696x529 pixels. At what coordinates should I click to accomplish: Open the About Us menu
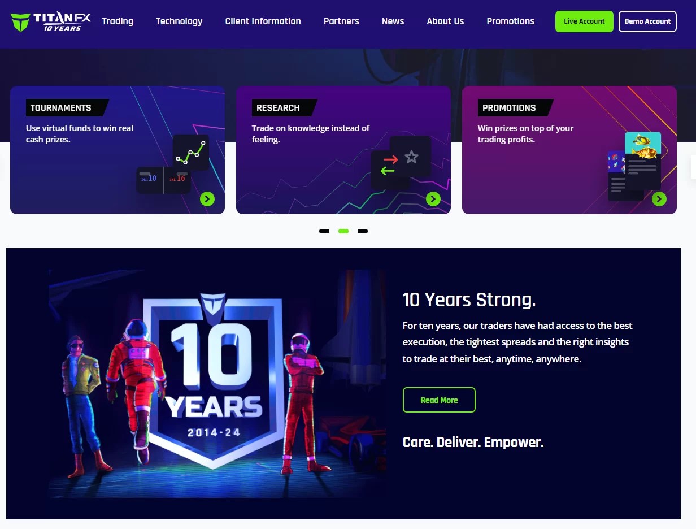[445, 21]
